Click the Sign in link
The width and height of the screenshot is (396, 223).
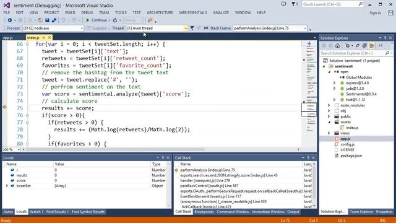[375, 13]
